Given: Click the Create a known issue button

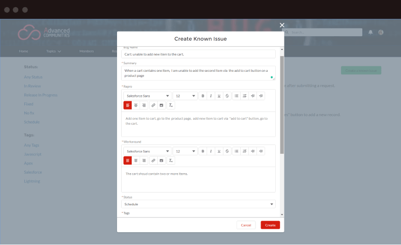Looking at the screenshot, I should click(361, 70).
